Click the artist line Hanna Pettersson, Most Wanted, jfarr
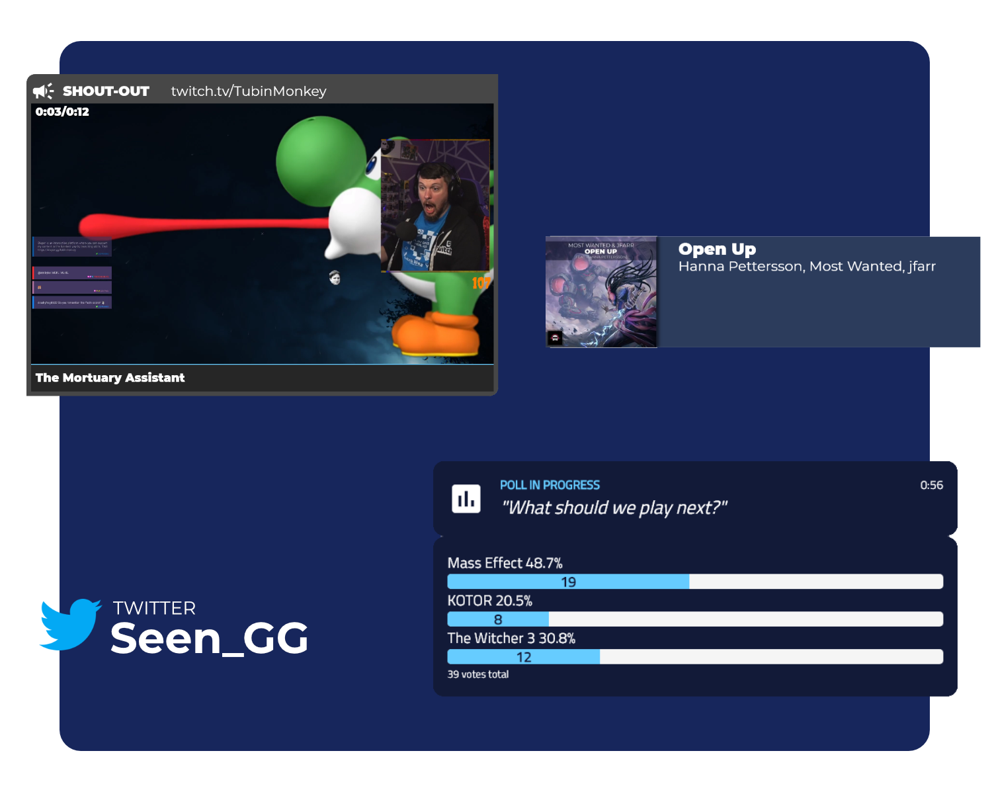This screenshot has height=794, width=992. click(807, 267)
